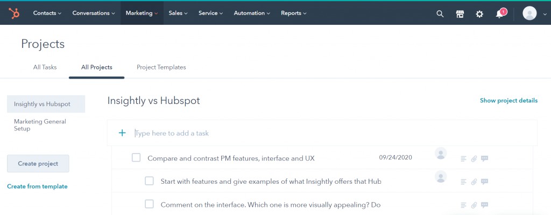Check off Comment on the interface task
This screenshot has height=215, width=551.
[150, 204]
